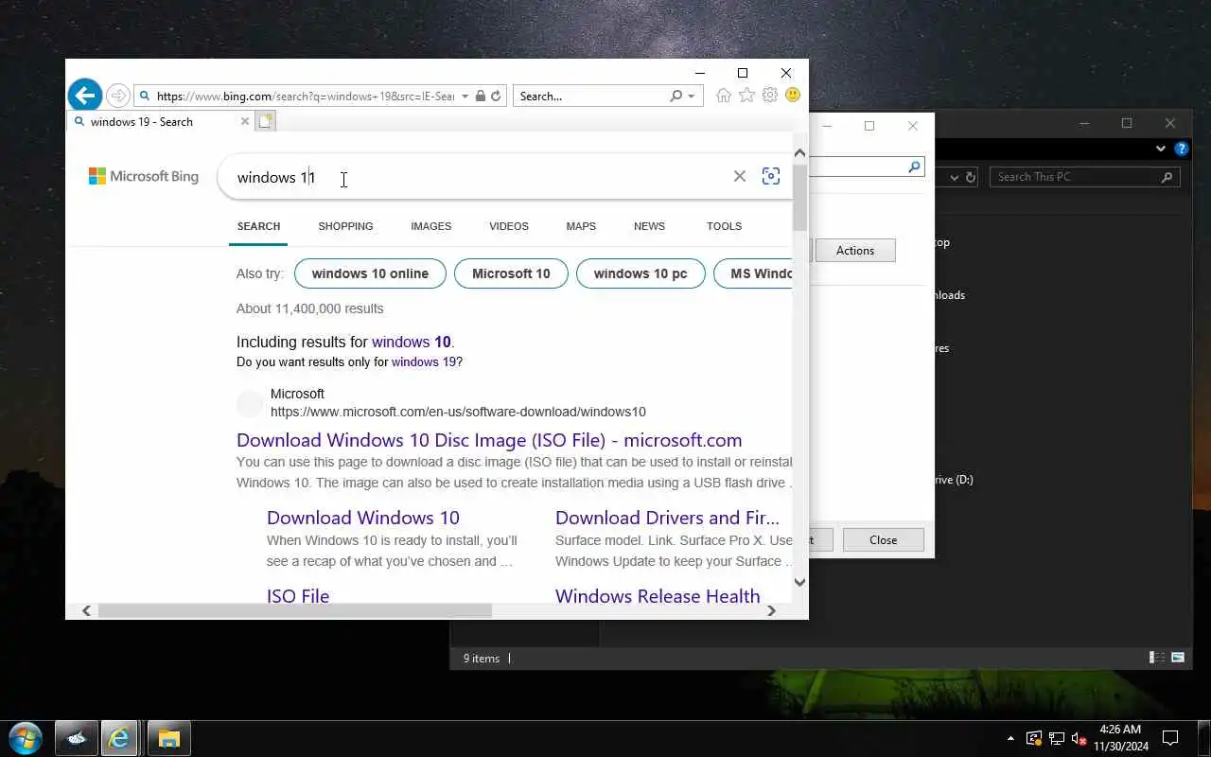This screenshot has height=757, width=1211.
Task: Open 'Windows Release Health' sublink
Action: (658, 596)
